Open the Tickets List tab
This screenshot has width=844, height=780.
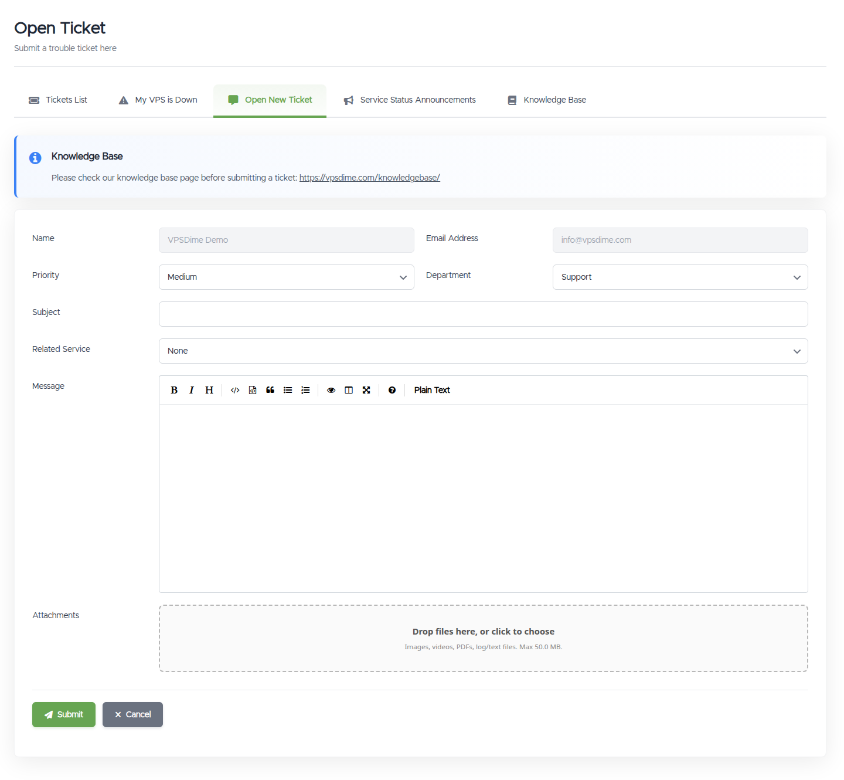(58, 100)
